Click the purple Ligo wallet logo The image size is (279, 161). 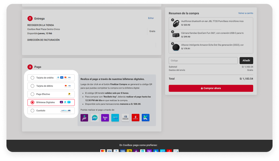coord(105,118)
